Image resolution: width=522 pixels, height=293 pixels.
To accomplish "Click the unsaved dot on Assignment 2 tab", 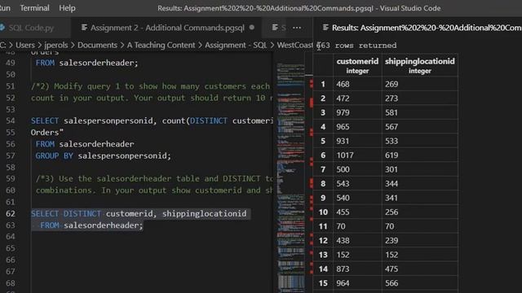I will click(x=252, y=28).
